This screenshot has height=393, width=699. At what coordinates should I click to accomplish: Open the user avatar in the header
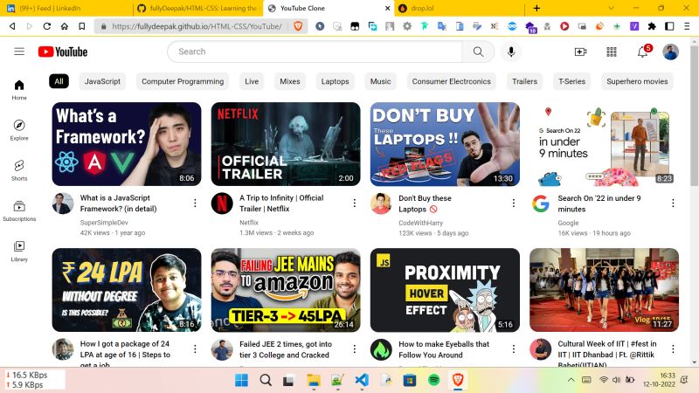pos(670,52)
